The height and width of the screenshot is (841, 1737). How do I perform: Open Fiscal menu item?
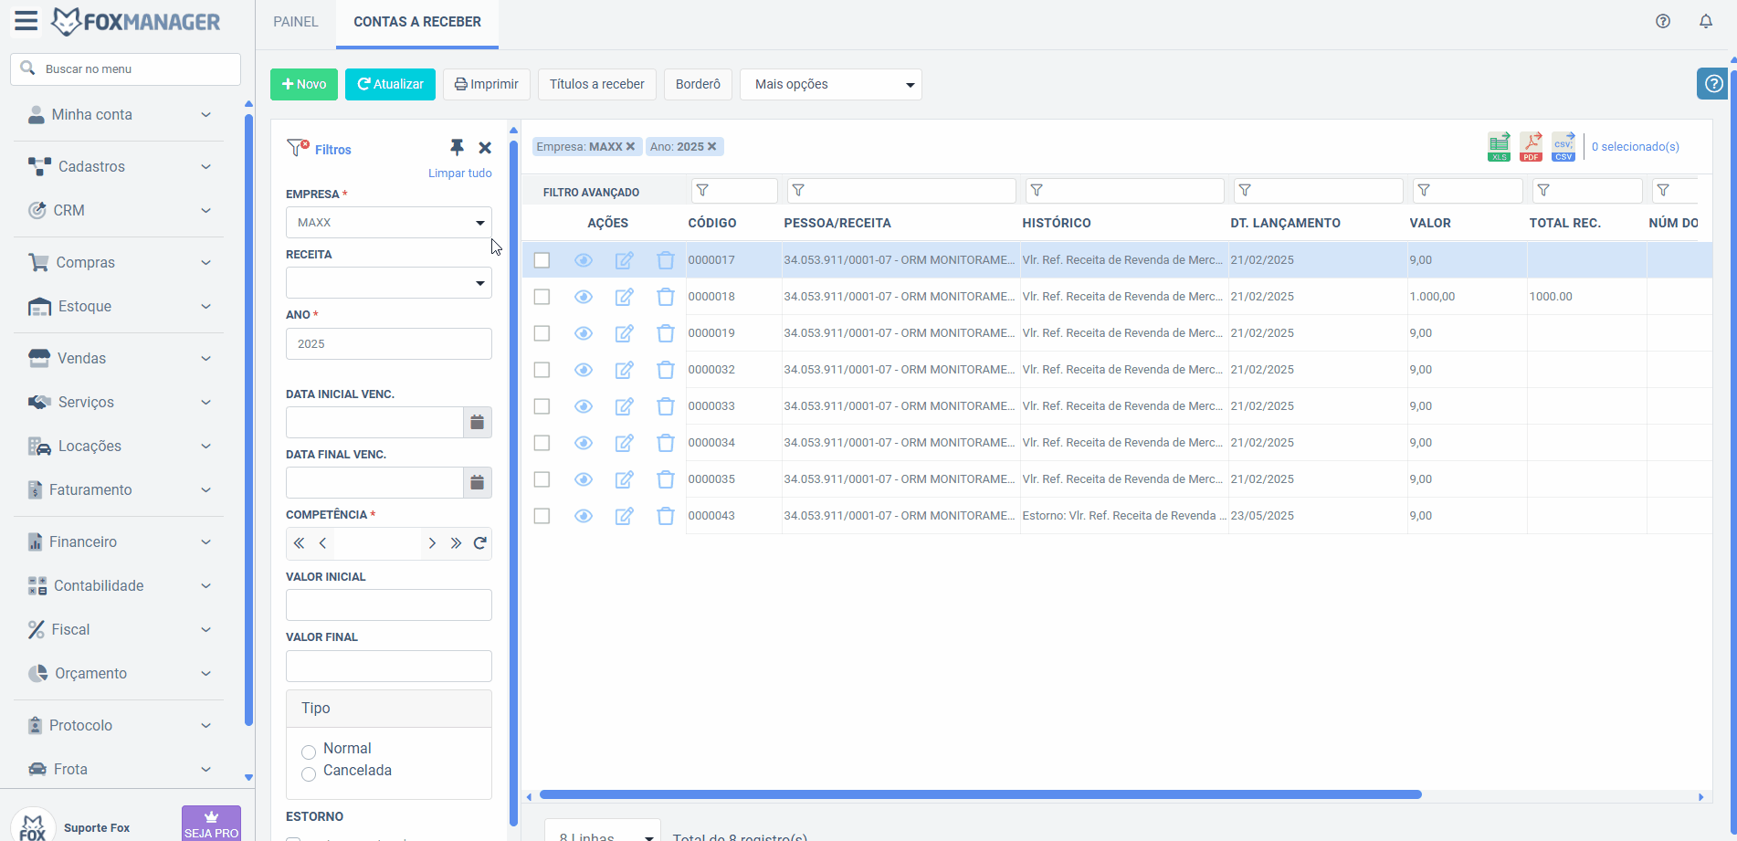point(119,629)
